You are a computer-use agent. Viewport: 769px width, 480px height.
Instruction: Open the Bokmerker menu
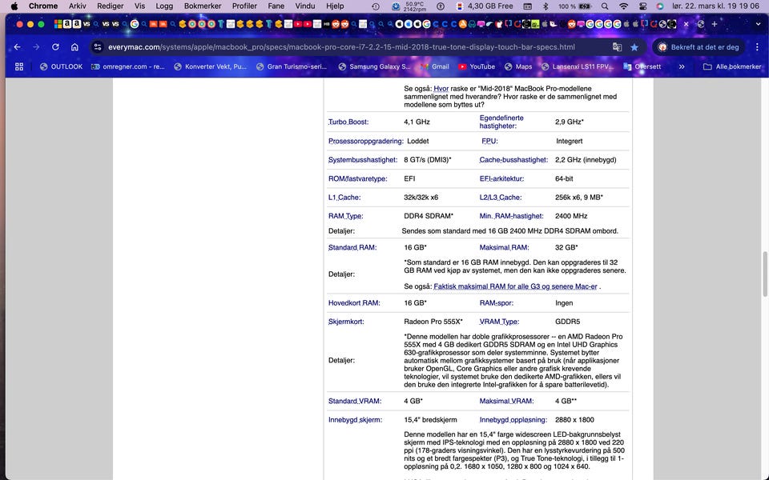click(x=203, y=6)
